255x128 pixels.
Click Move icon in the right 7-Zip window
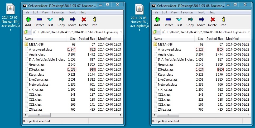(201, 21)
